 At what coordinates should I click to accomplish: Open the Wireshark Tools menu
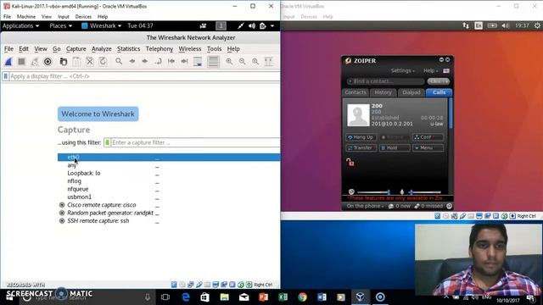(214, 49)
